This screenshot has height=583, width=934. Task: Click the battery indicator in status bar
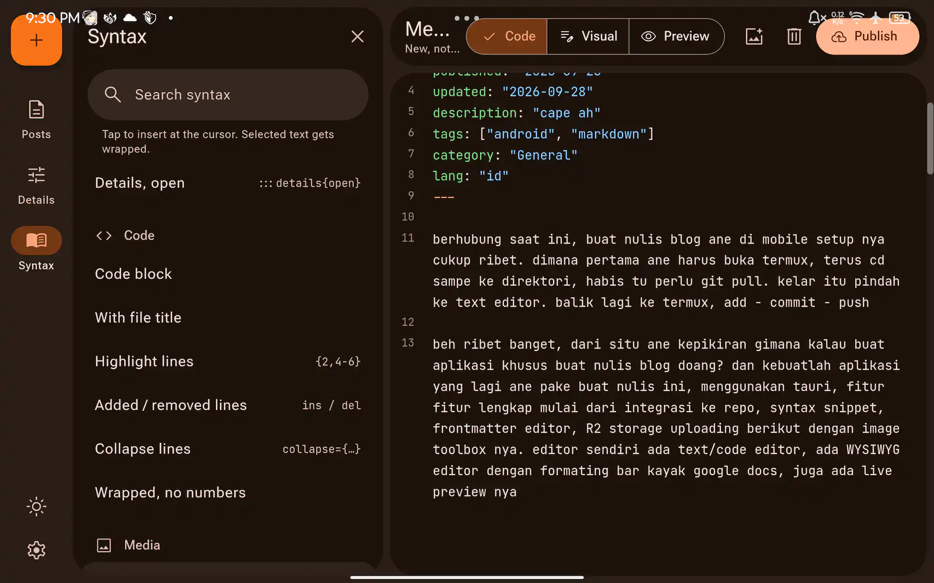(x=899, y=18)
